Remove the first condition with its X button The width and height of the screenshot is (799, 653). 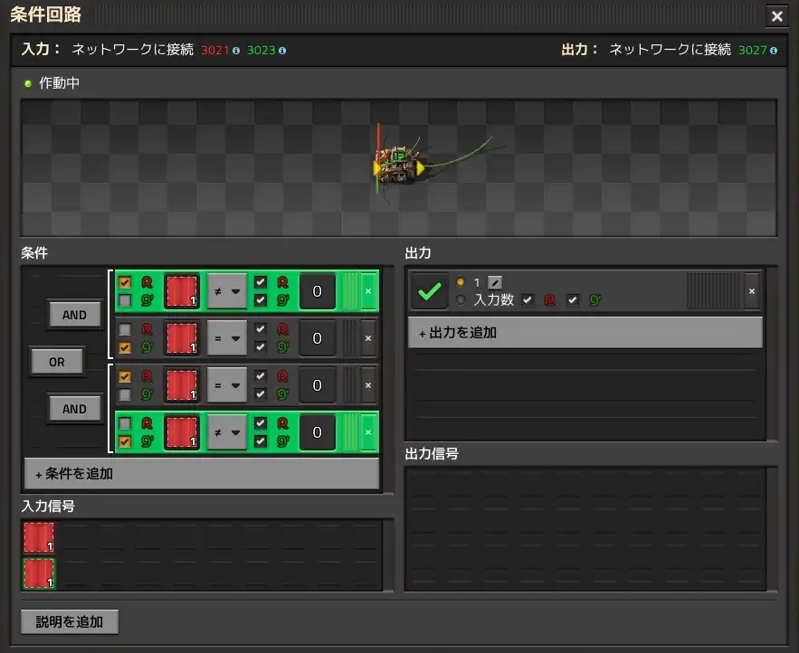tap(367, 291)
